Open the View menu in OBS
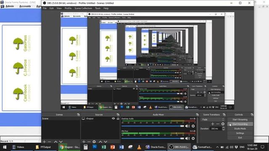 (x=59, y=8)
